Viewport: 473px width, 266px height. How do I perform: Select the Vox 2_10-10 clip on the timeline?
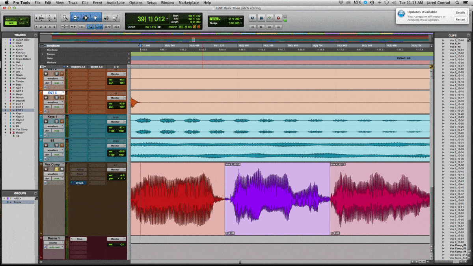point(277,199)
